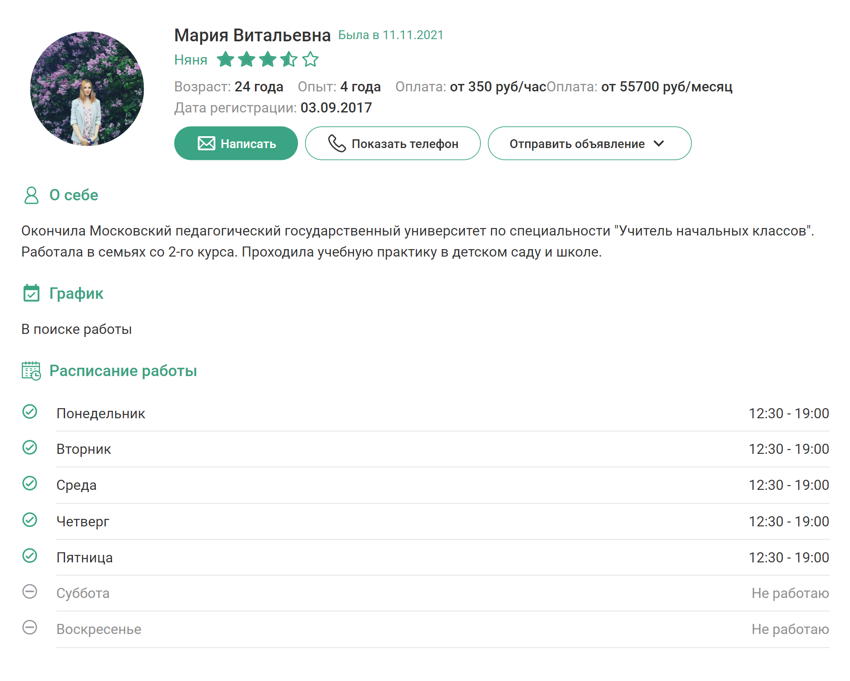This screenshot has width=850, height=681.
Task: Click the third rating star
Action: (x=268, y=59)
